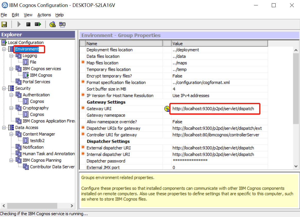Click the Notification node icon
Viewport: 300px width, 217px height.
(18, 147)
